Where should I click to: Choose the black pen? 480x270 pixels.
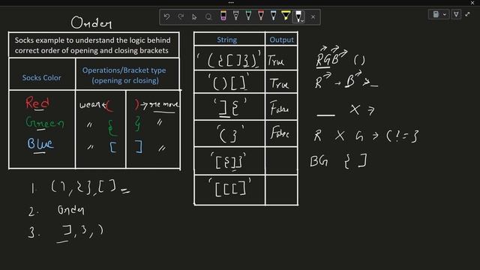coord(236,16)
